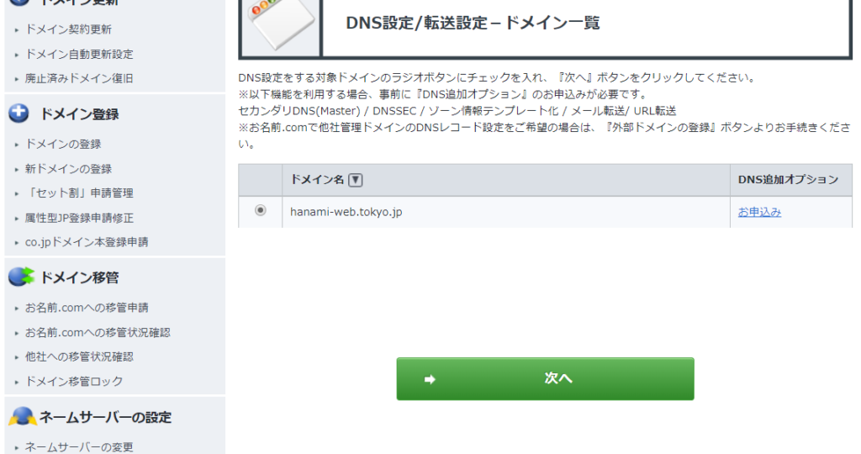Click the ドメイン移管 globe icon
This screenshot has height=454, width=861.
[x=21, y=277]
